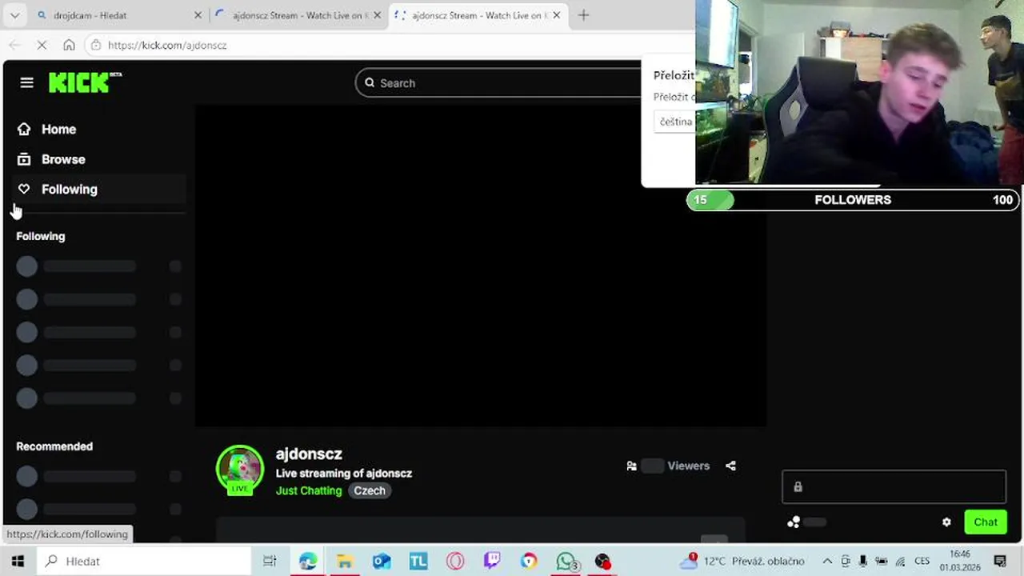Click the CES keyboard language indicator

(x=922, y=561)
